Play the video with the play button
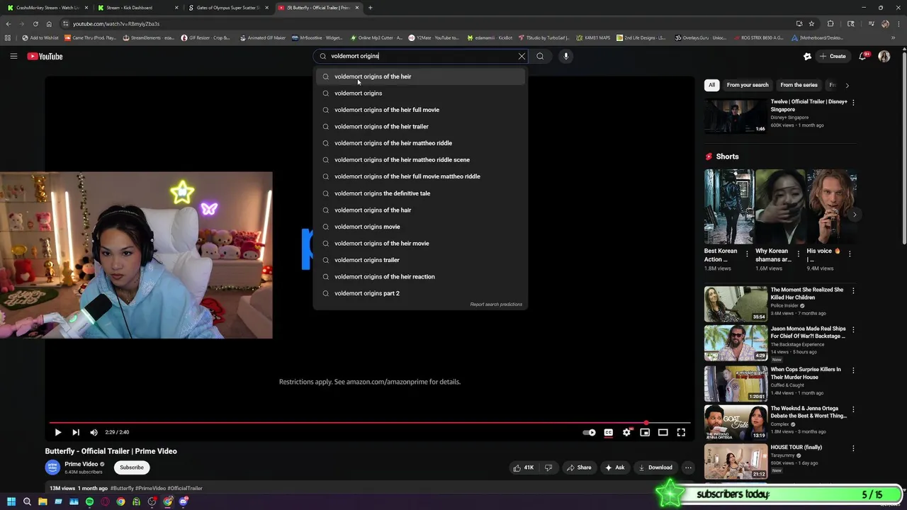The image size is (907, 510). coord(58,432)
